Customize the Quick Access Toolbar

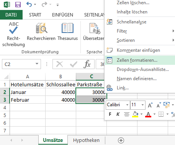pos(57,5)
